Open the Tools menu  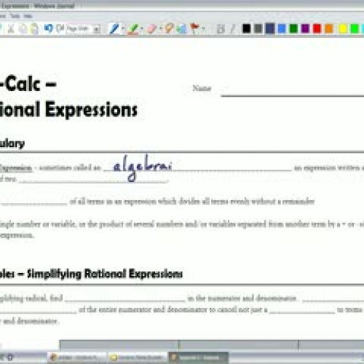pos(15,16)
